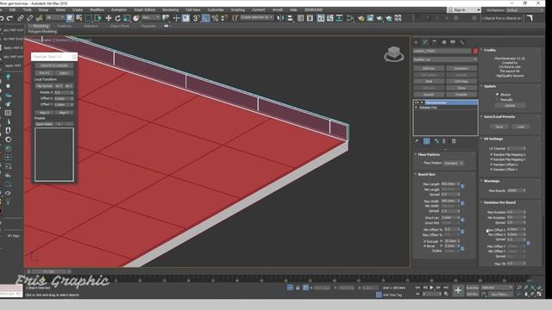This screenshot has height=310, width=552.
Task: Click the Redo arrow in main toolbar
Action: [x=9, y=18]
